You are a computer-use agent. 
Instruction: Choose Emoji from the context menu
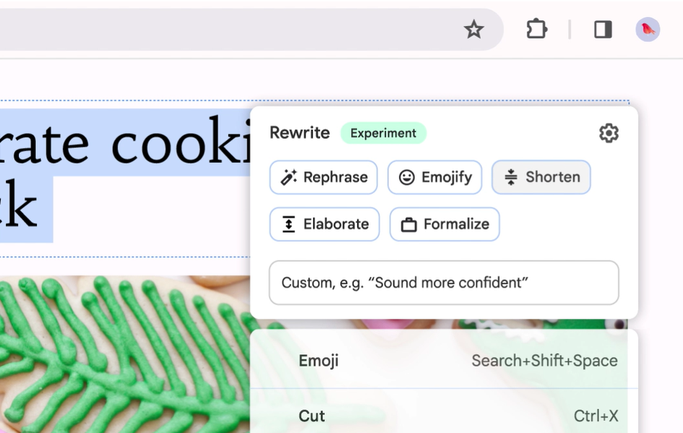click(319, 361)
